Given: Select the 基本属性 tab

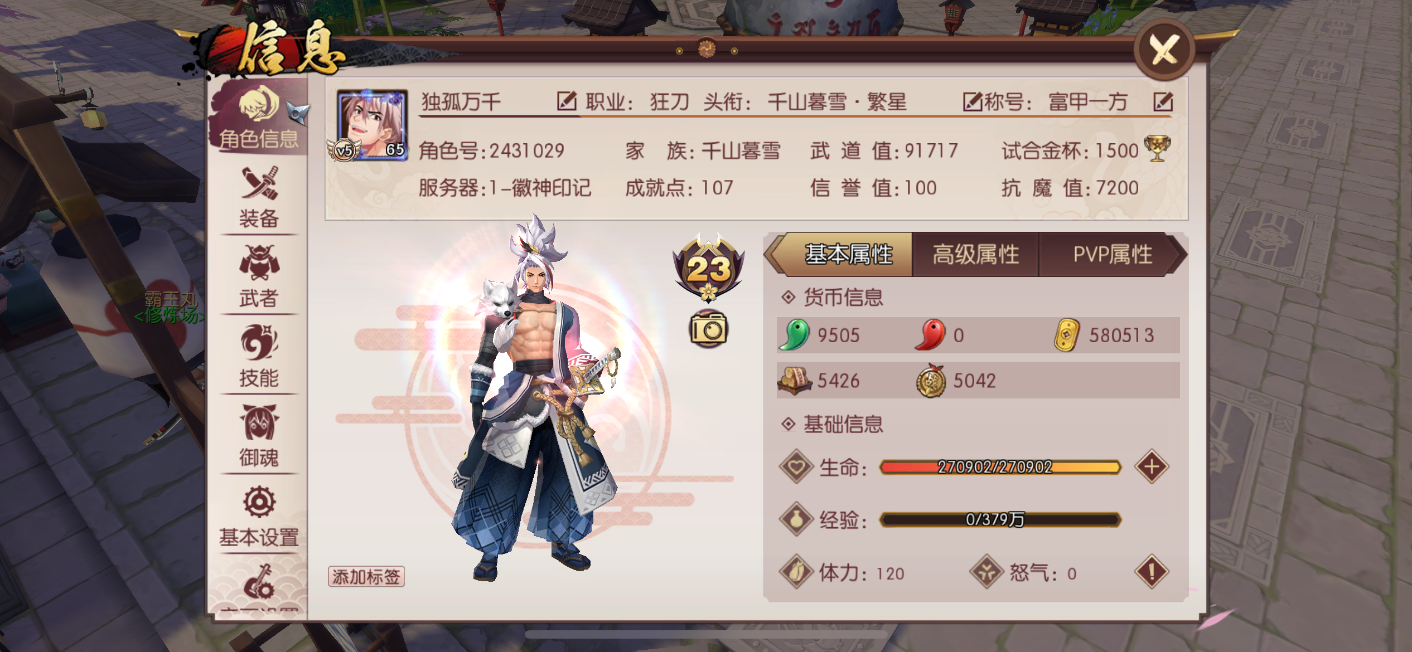Looking at the screenshot, I should 848,255.
